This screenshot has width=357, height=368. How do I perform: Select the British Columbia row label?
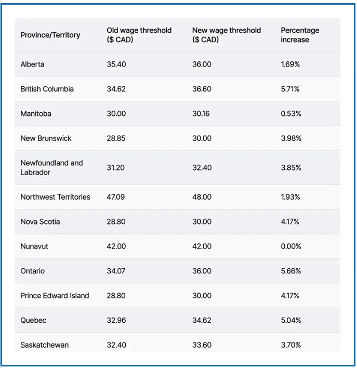point(47,89)
